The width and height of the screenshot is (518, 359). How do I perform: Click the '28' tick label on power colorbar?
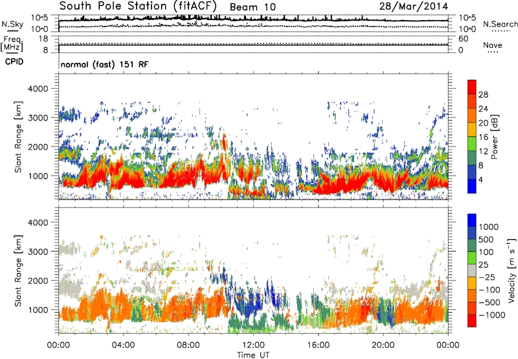tap(483, 95)
